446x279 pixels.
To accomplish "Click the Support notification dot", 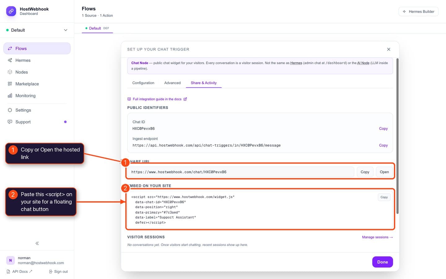I will (65, 122).
